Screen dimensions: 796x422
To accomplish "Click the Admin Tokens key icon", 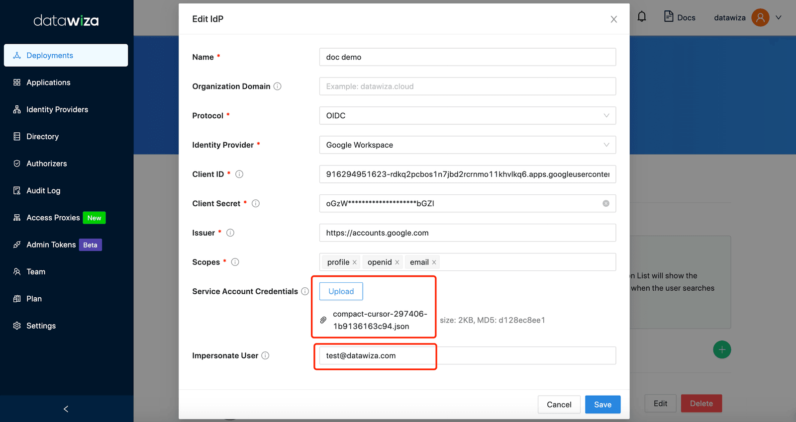I will coord(17,245).
